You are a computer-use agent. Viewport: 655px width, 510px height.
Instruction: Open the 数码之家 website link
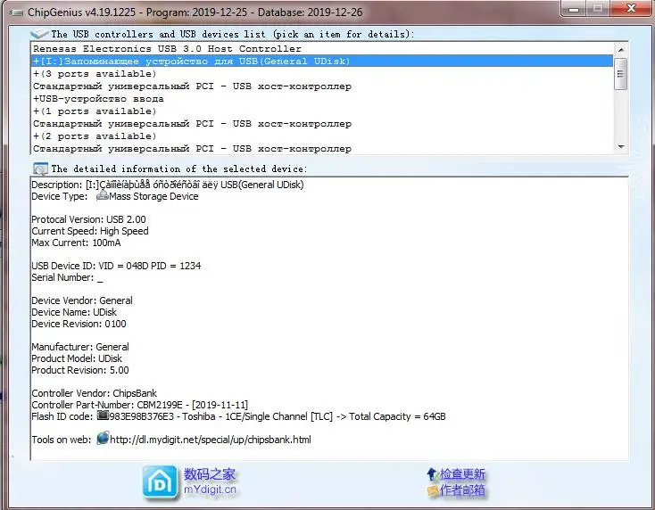[210, 474]
